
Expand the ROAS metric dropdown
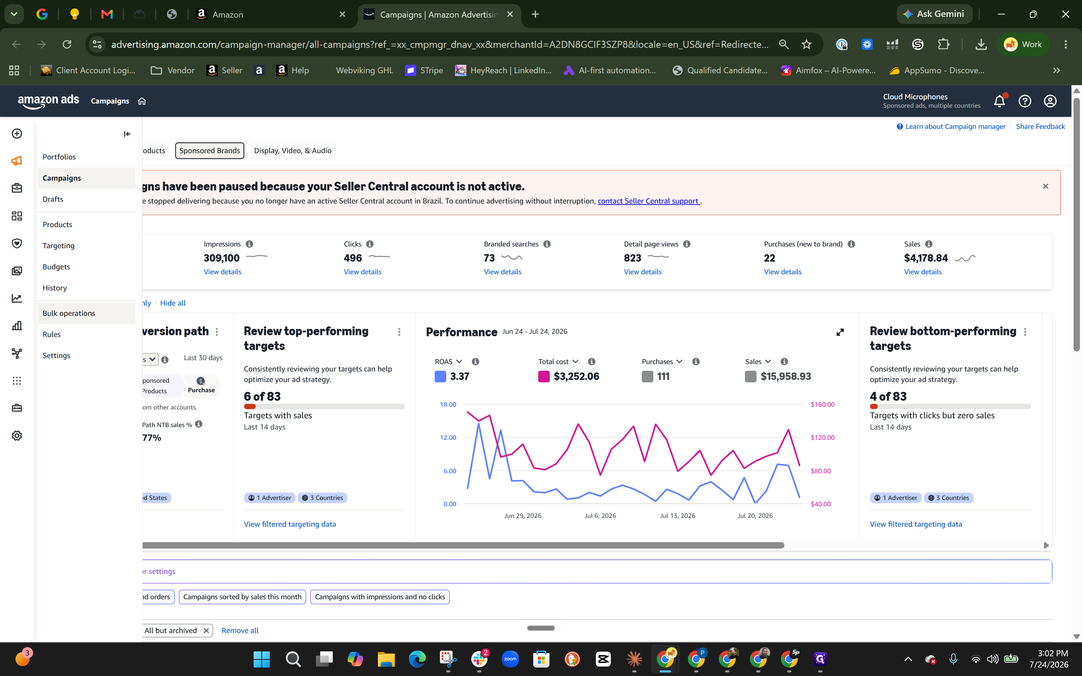pyautogui.click(x=449, y=361)
